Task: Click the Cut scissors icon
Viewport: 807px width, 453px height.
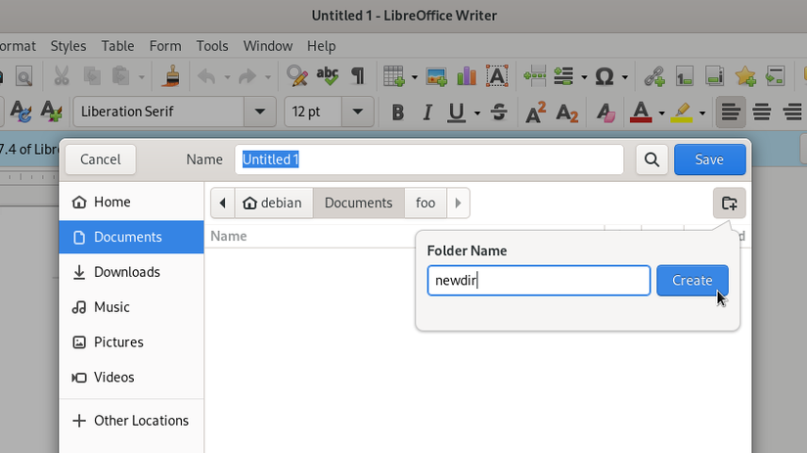Action: tap(62, 76)
